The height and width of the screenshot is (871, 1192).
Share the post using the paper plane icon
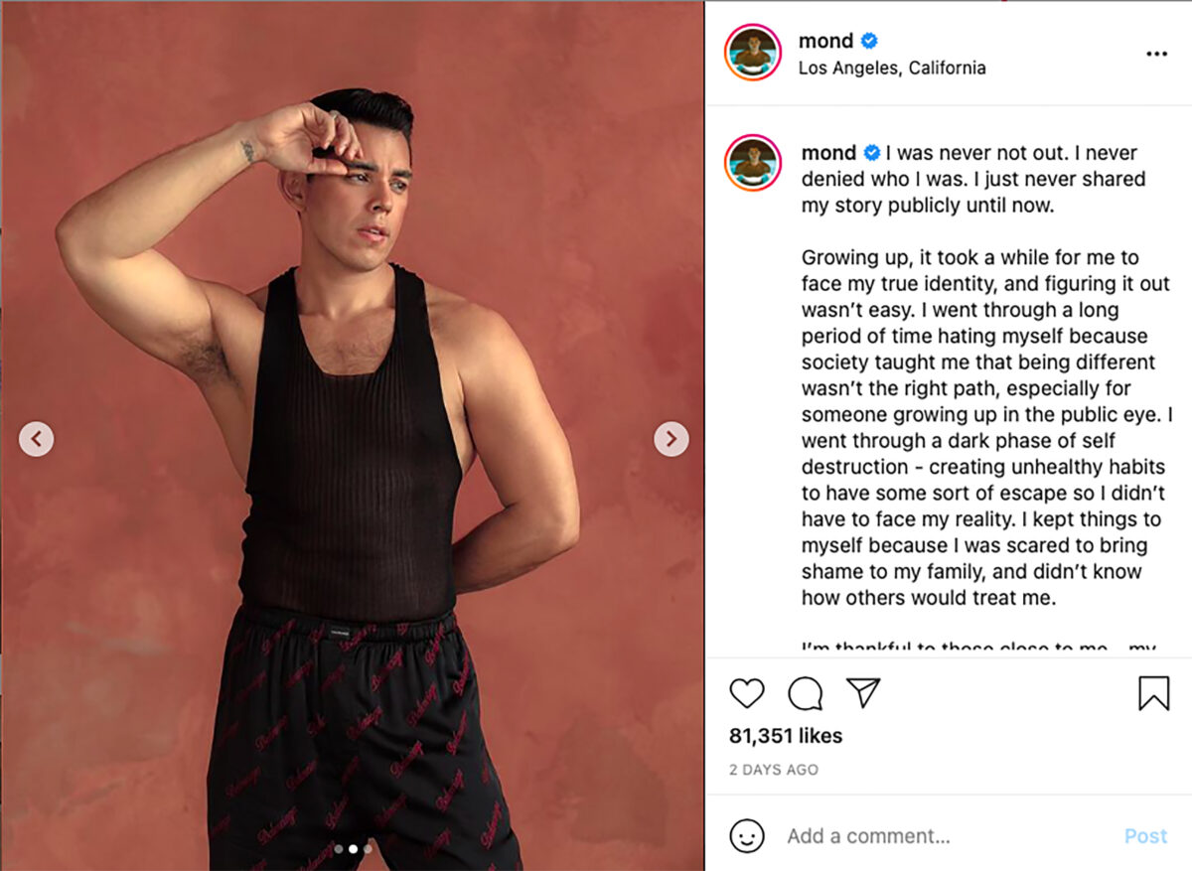pyautogui.click(x=863, y=692)
